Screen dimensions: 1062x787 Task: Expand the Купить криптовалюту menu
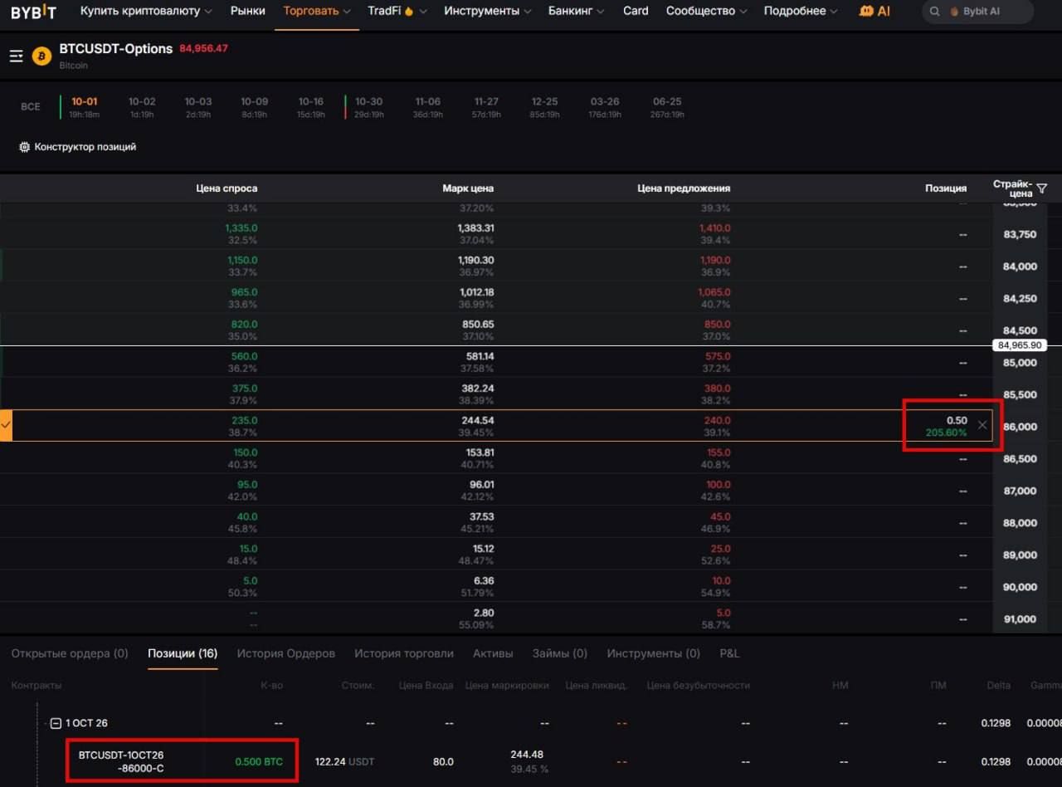coord(146,12)
